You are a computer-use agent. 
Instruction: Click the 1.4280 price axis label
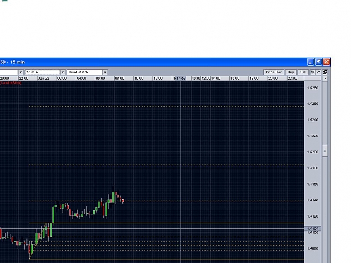click(x=312, y=88)
